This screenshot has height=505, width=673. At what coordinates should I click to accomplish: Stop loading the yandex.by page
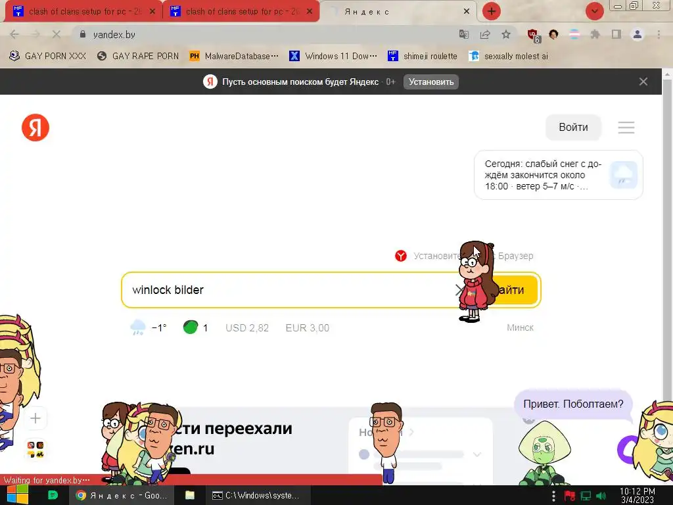[x=57, y=34]
